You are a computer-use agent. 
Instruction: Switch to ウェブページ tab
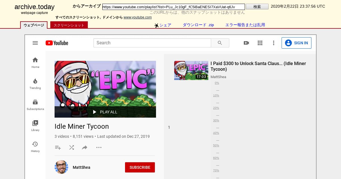pyautogui.click(x=34, y=25)
